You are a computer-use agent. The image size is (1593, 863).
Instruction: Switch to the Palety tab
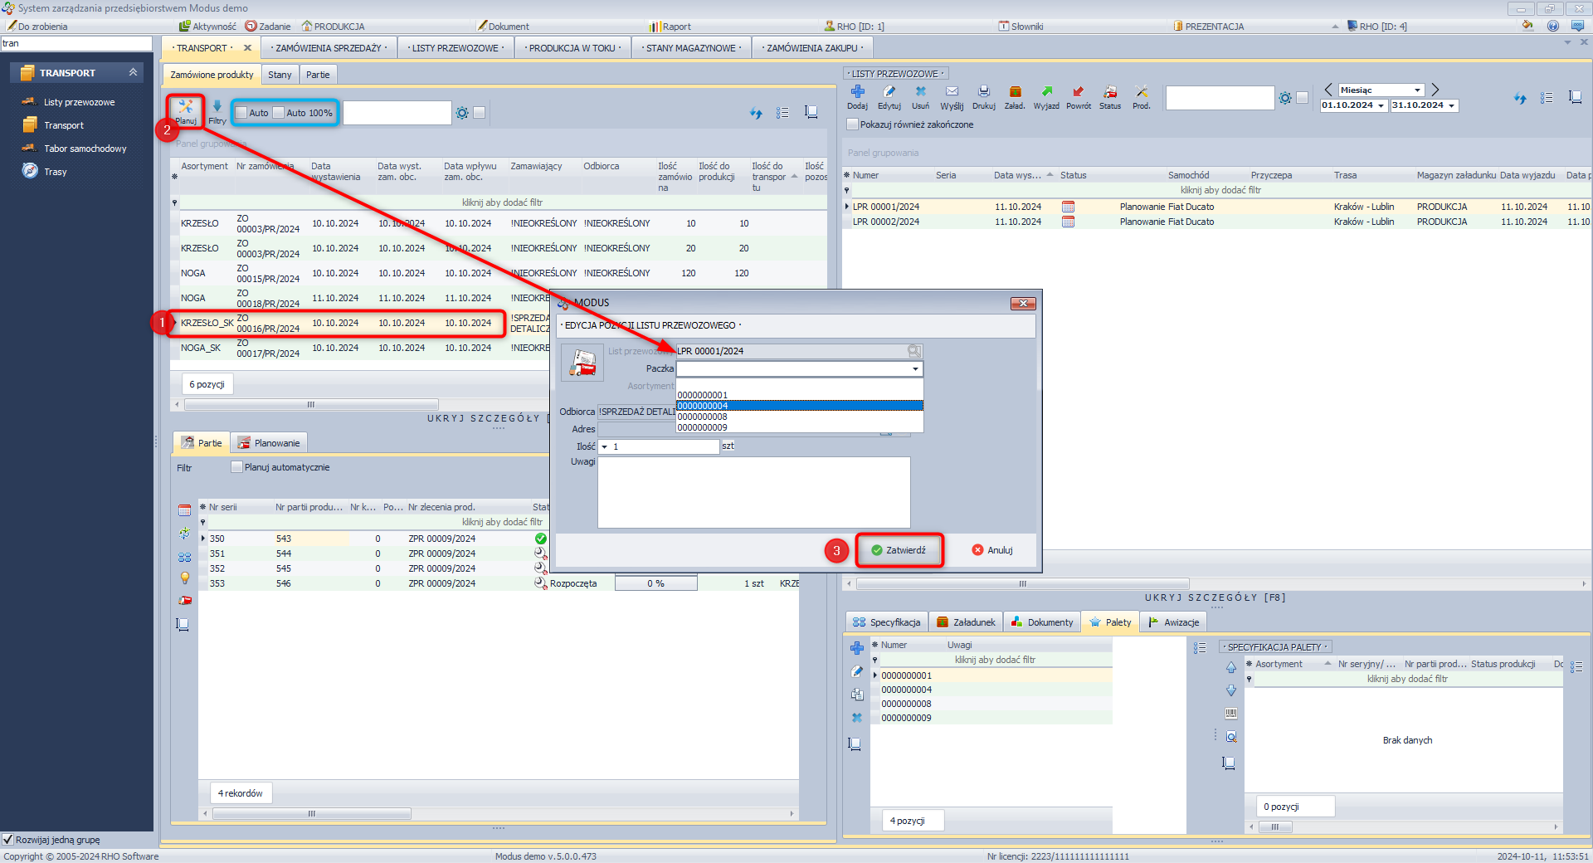coord(1110,622)
